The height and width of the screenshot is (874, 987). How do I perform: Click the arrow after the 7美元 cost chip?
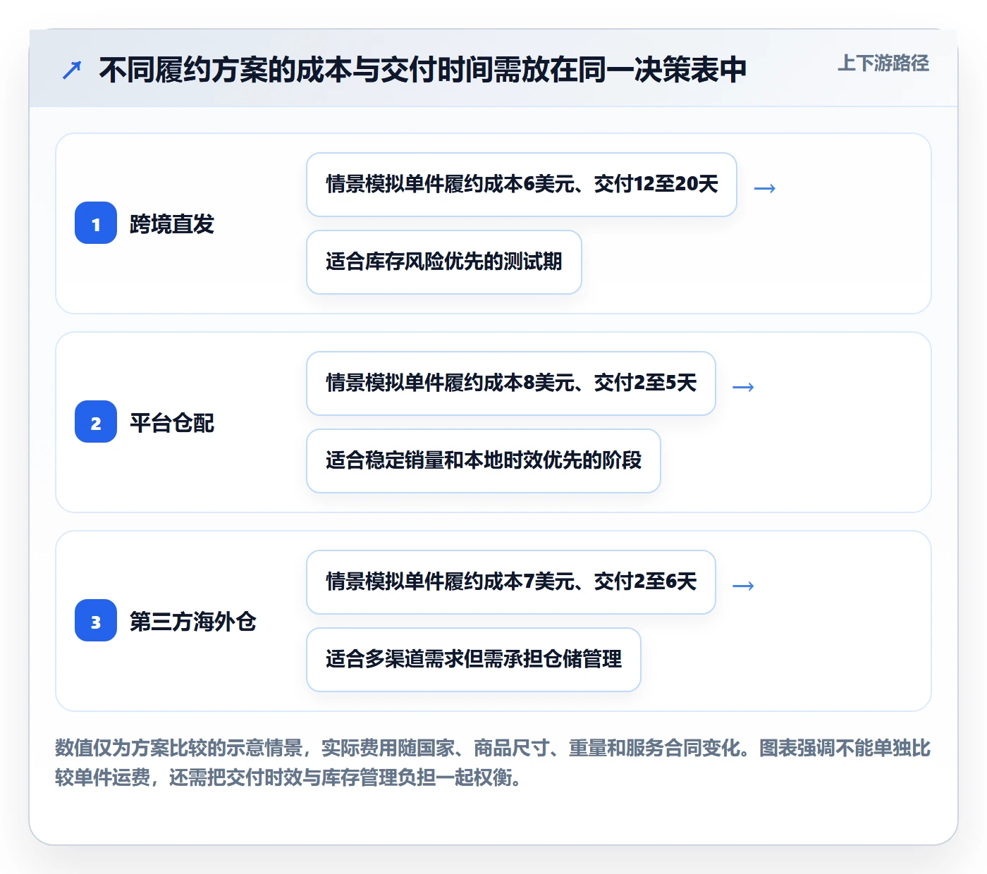[744, 585]
